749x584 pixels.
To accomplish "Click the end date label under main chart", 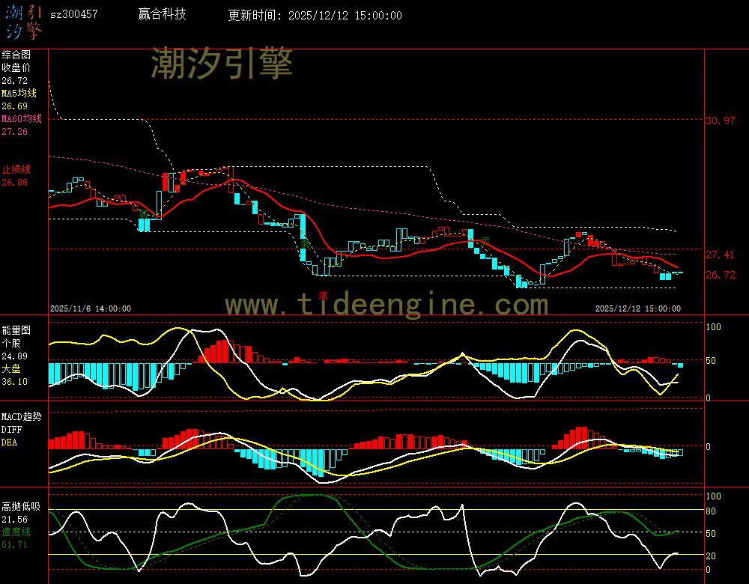I will point(637,308).
